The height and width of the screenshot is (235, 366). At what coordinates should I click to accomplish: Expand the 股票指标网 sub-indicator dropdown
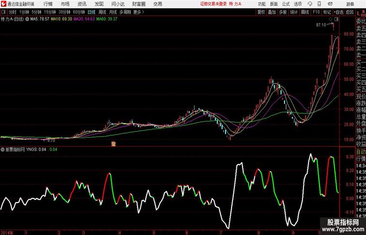pos(2,150)
